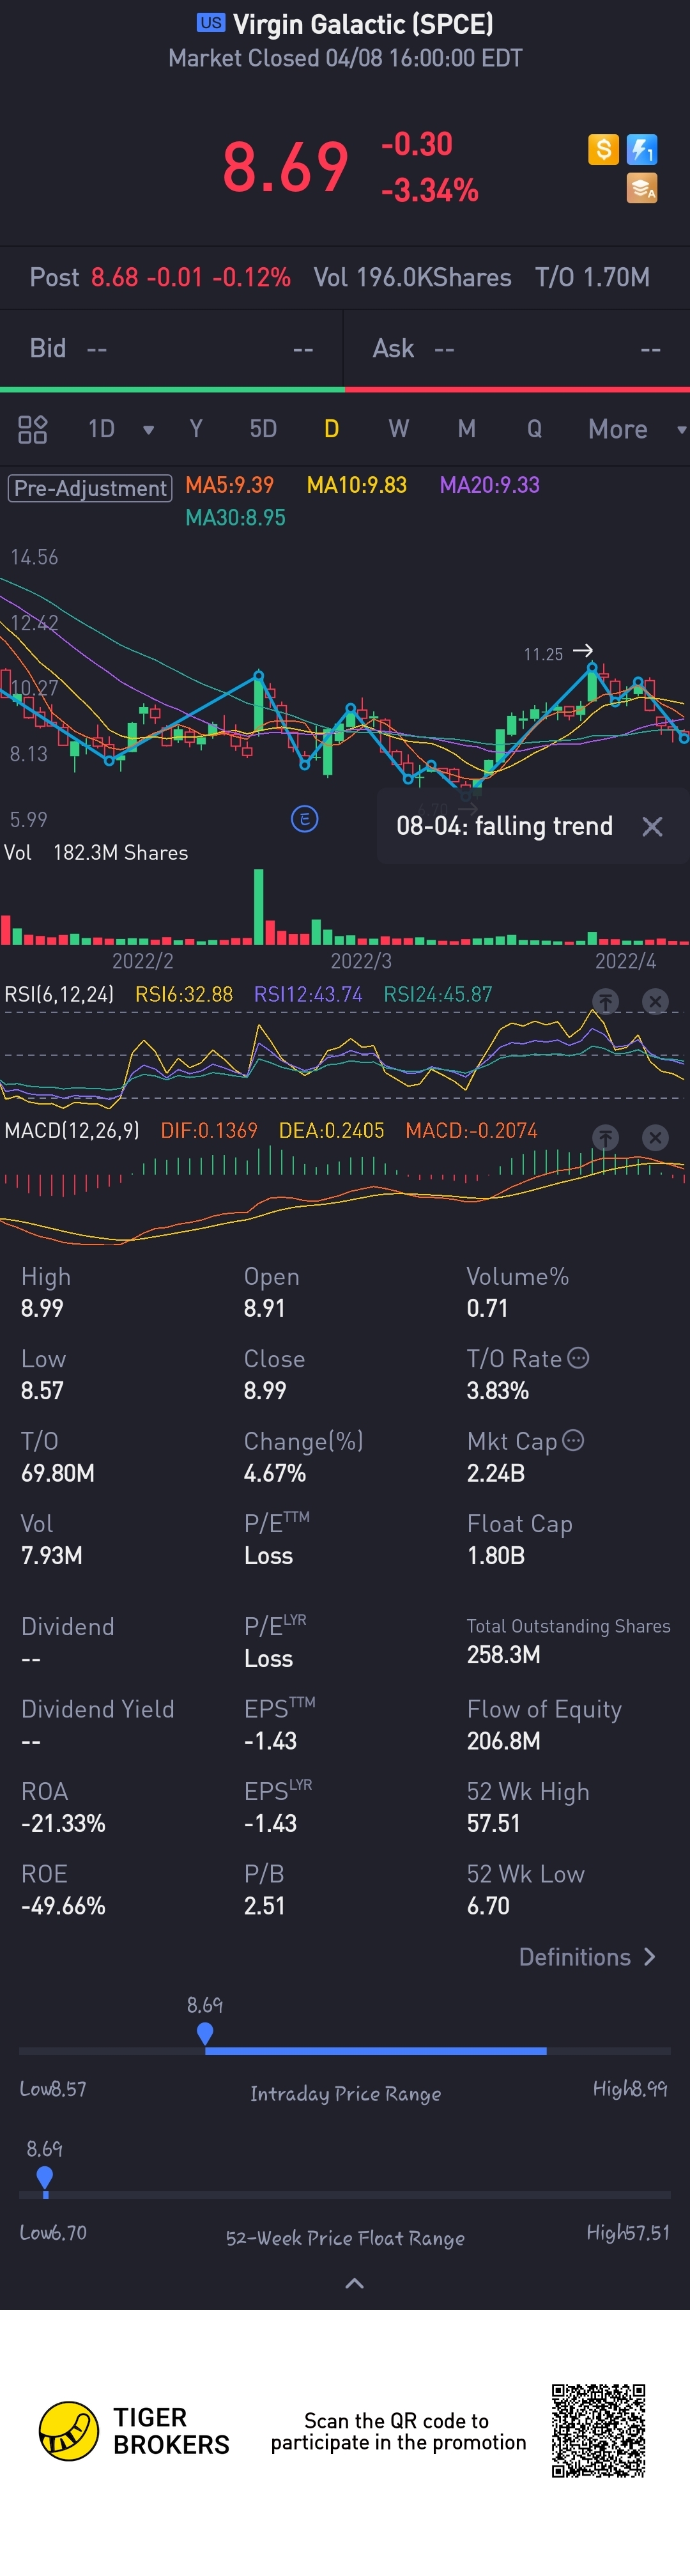690x2553 pixels.
Task: Tap the RSI(6,12,24) indicator label
Action: (x=59, y=994)
